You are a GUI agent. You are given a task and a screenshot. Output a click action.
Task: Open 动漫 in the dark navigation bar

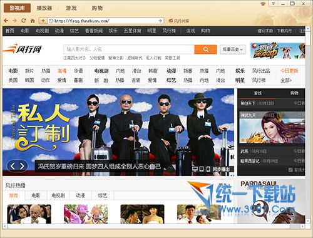[59, 31]
